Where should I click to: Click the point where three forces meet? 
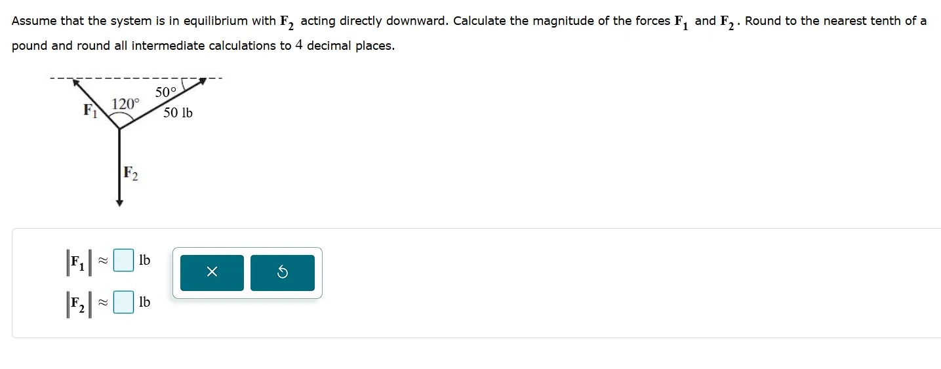tap(119, 129)
